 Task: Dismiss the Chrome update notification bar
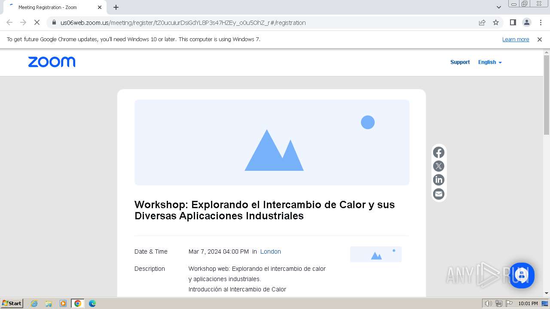tap(540, 39)
